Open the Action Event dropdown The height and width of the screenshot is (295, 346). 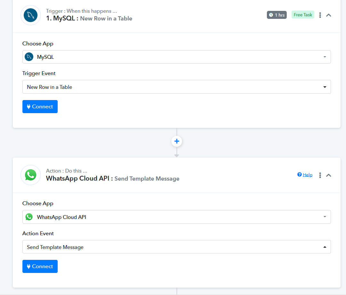click(177, 247)
